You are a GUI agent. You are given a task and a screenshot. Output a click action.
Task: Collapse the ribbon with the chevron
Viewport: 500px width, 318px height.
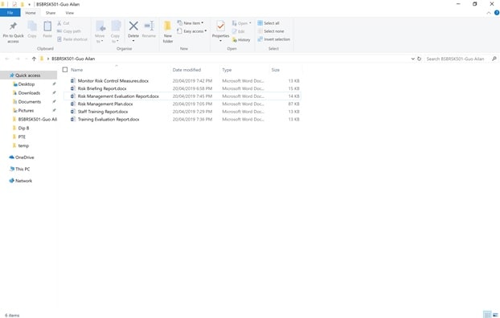(489, 13)
